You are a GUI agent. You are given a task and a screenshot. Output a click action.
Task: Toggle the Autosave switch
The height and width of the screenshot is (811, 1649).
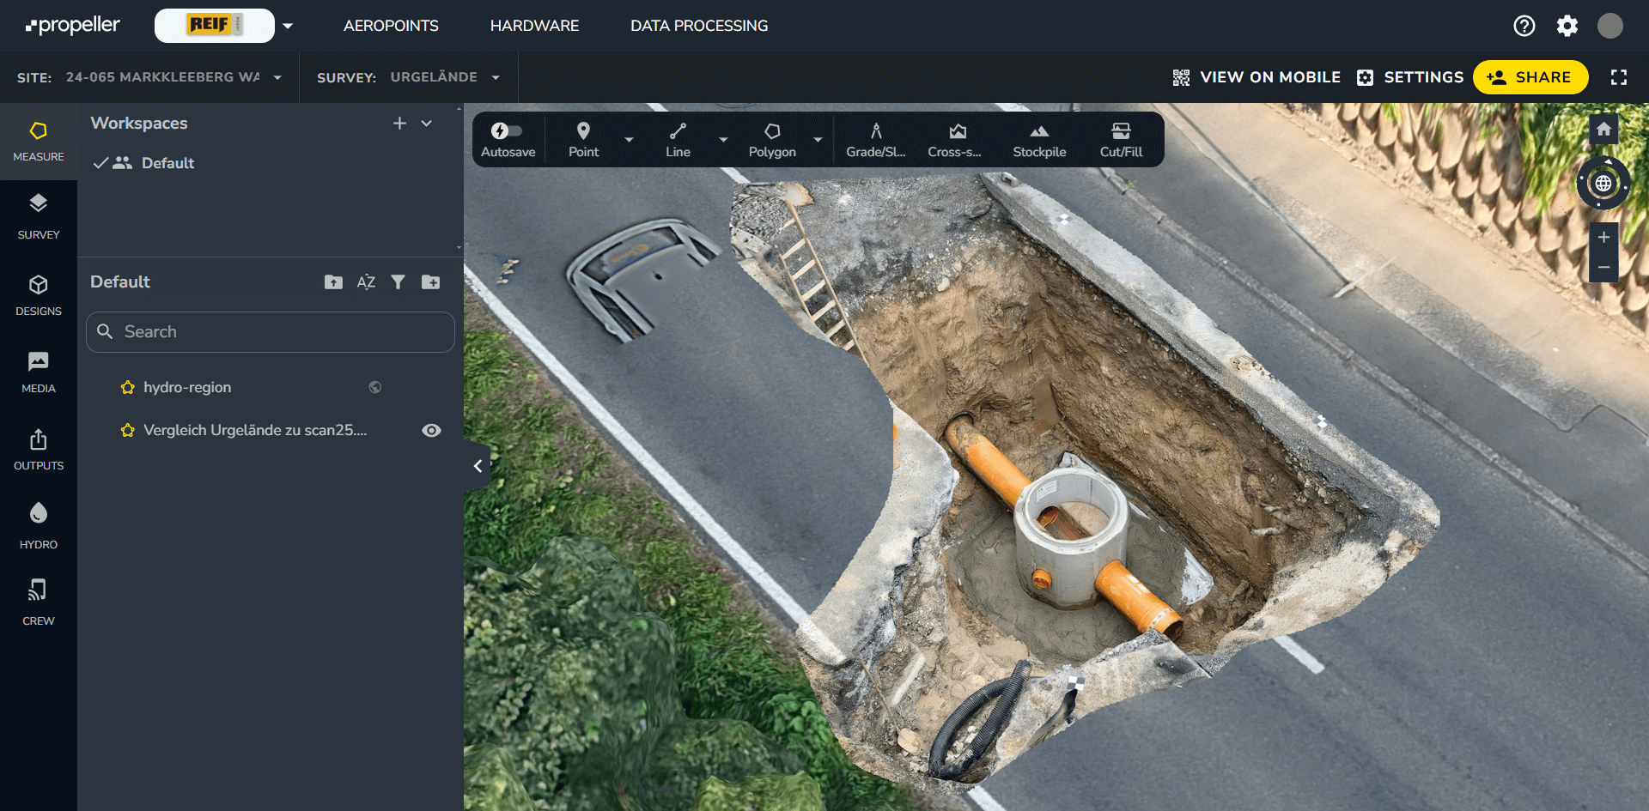click(x=507, y=131)
